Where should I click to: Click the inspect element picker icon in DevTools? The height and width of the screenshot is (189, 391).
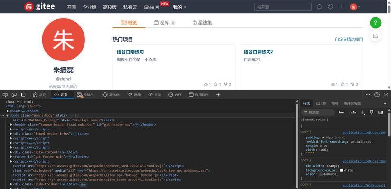[5, 94]
